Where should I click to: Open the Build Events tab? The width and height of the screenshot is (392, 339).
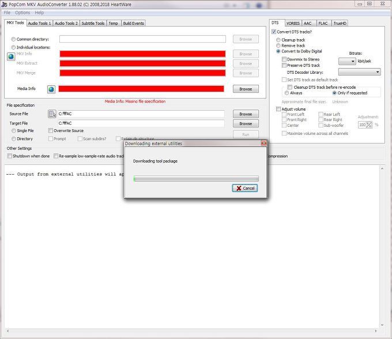[x=134, y=23]
